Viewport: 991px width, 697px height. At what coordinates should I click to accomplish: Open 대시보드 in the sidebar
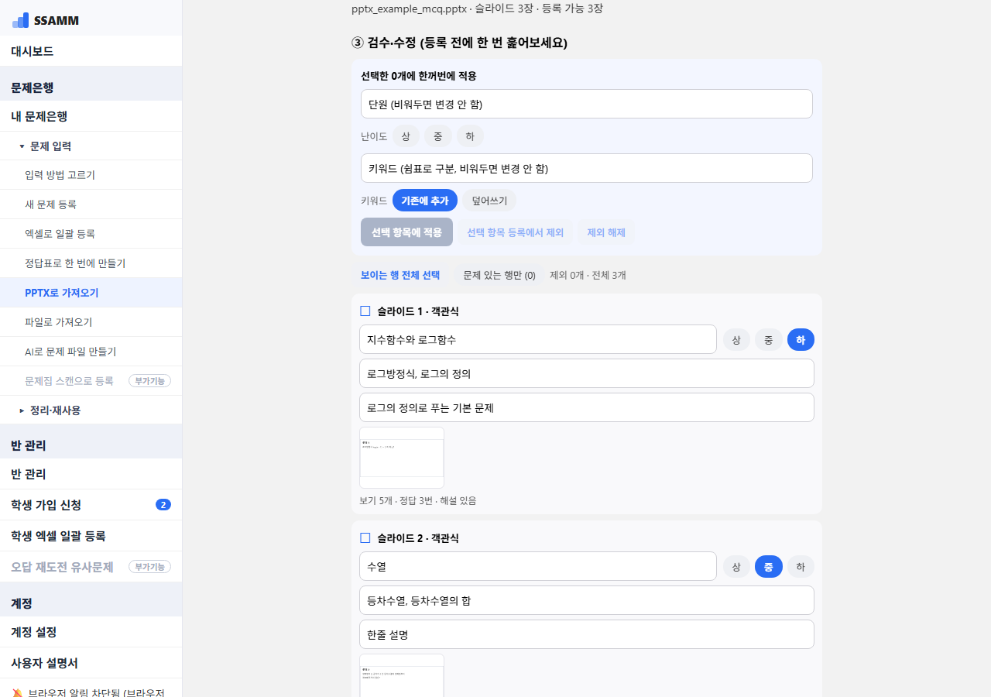91,51
